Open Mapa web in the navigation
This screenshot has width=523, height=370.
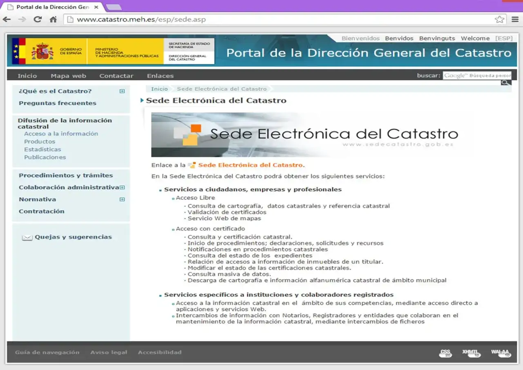point(68,76)
